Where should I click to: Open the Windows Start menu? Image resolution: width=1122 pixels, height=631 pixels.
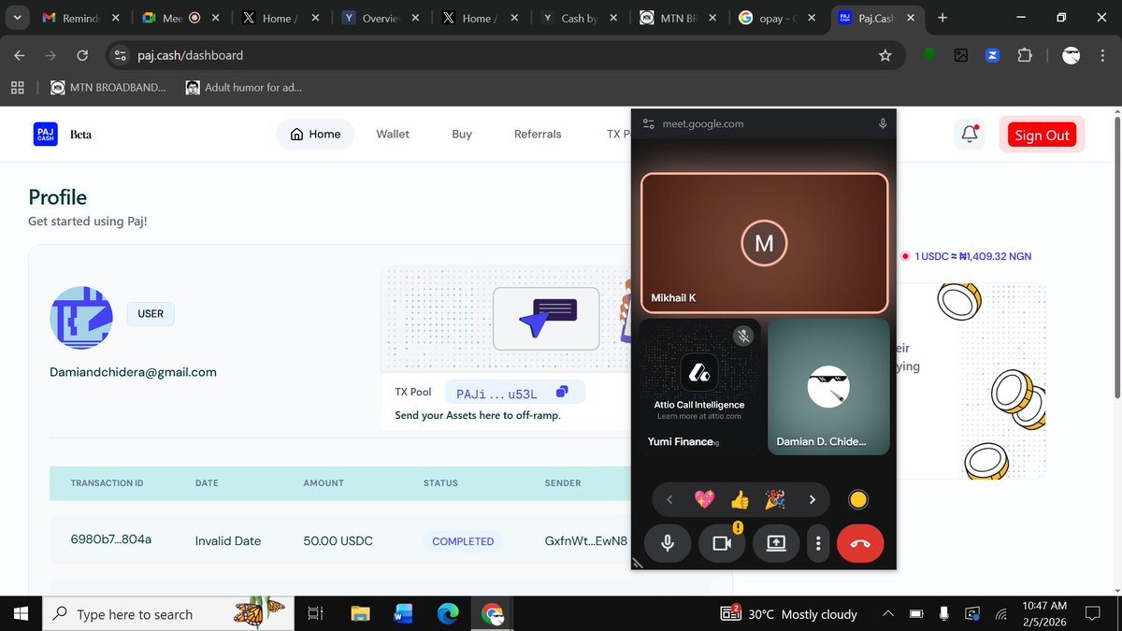[20, 614]
